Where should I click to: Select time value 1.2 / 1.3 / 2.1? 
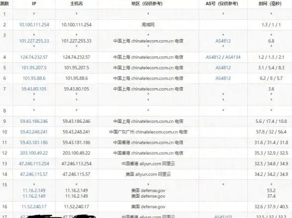pyautogui.click(x=271, y=57)
